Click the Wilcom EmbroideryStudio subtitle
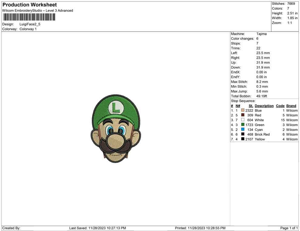The height and width of the screenshot is (231, 300). pyautogui.click(x=38, y=11)
